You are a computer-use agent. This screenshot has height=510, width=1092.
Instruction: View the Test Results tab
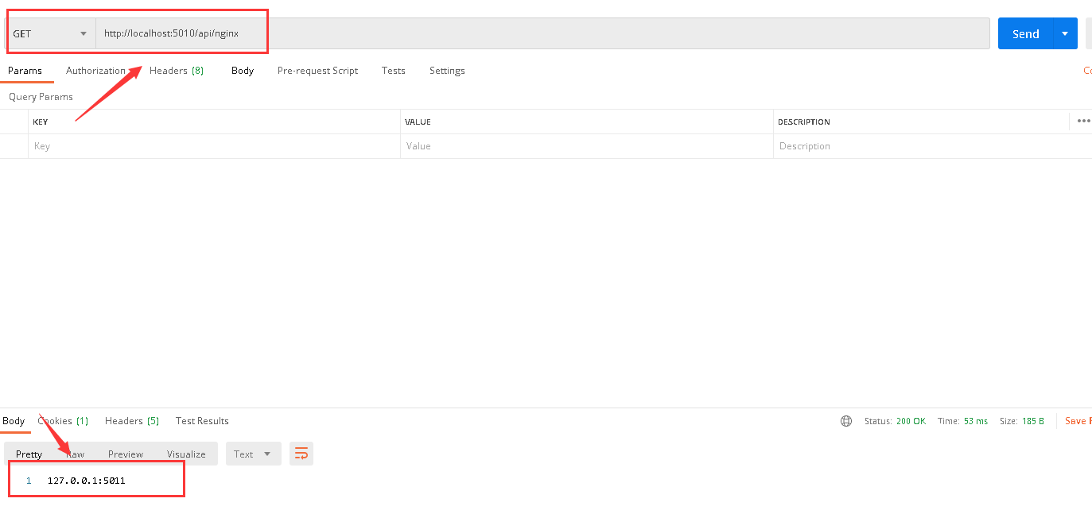coord(202,421)
